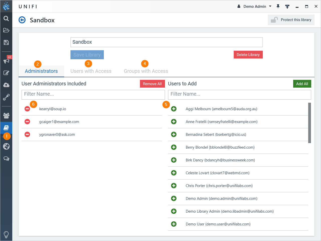Viewport: 321px width, 241px height.
Task: Click the UNIFI cube logo
Action: 6,6
